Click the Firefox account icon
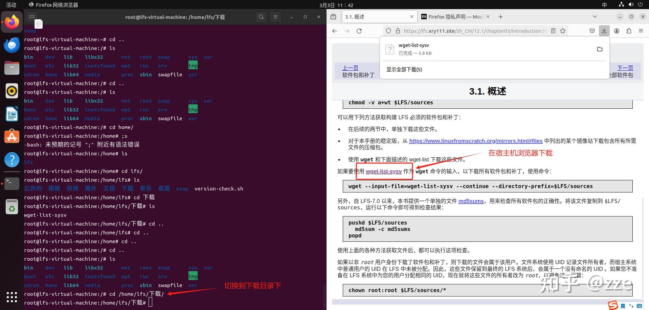The image size is (649, 310). pos(617,31)
